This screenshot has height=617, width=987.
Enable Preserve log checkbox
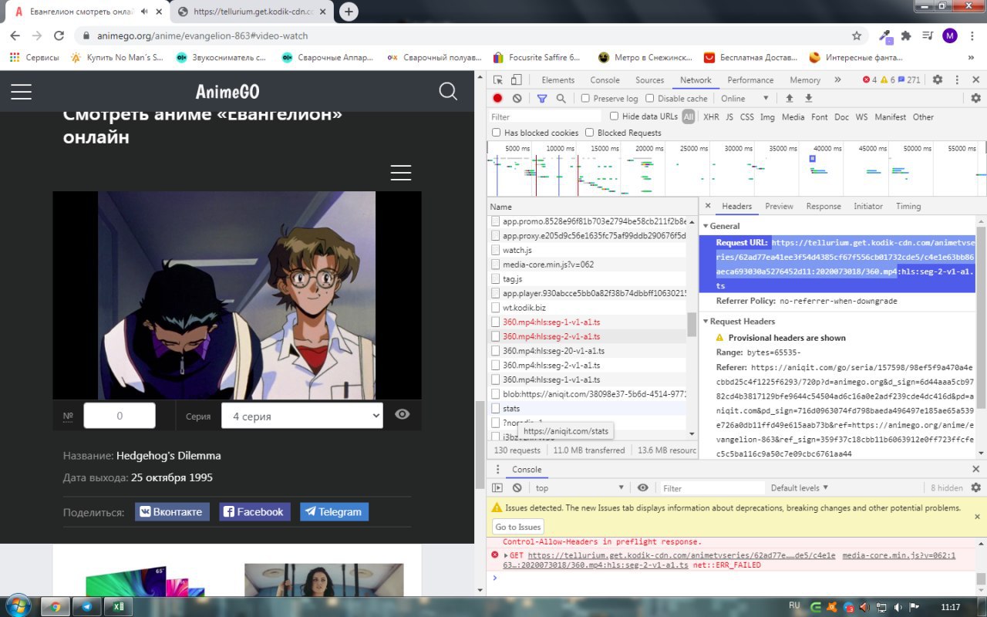tap(585, 99)
